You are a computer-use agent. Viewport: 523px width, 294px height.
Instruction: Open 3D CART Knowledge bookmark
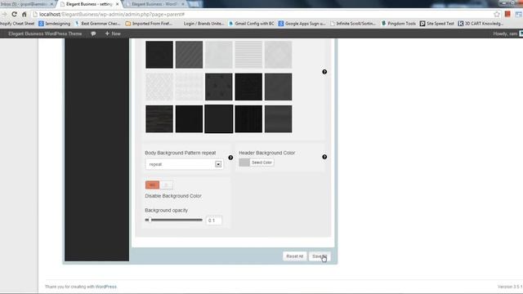point(481,24)
